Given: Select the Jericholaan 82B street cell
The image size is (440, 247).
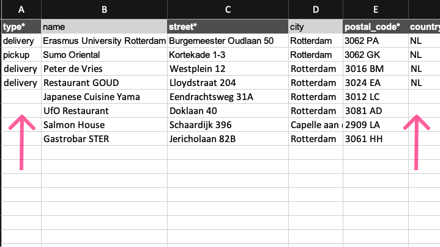Looking at the screenshot, I should point(228,138).
